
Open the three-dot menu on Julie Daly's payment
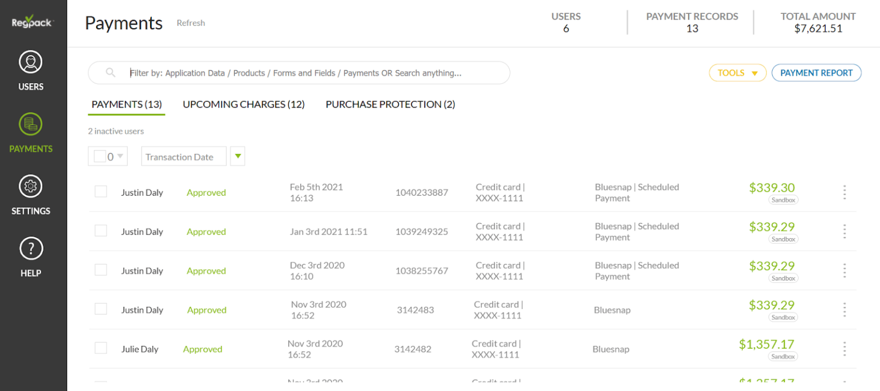[x=844, y=349]
